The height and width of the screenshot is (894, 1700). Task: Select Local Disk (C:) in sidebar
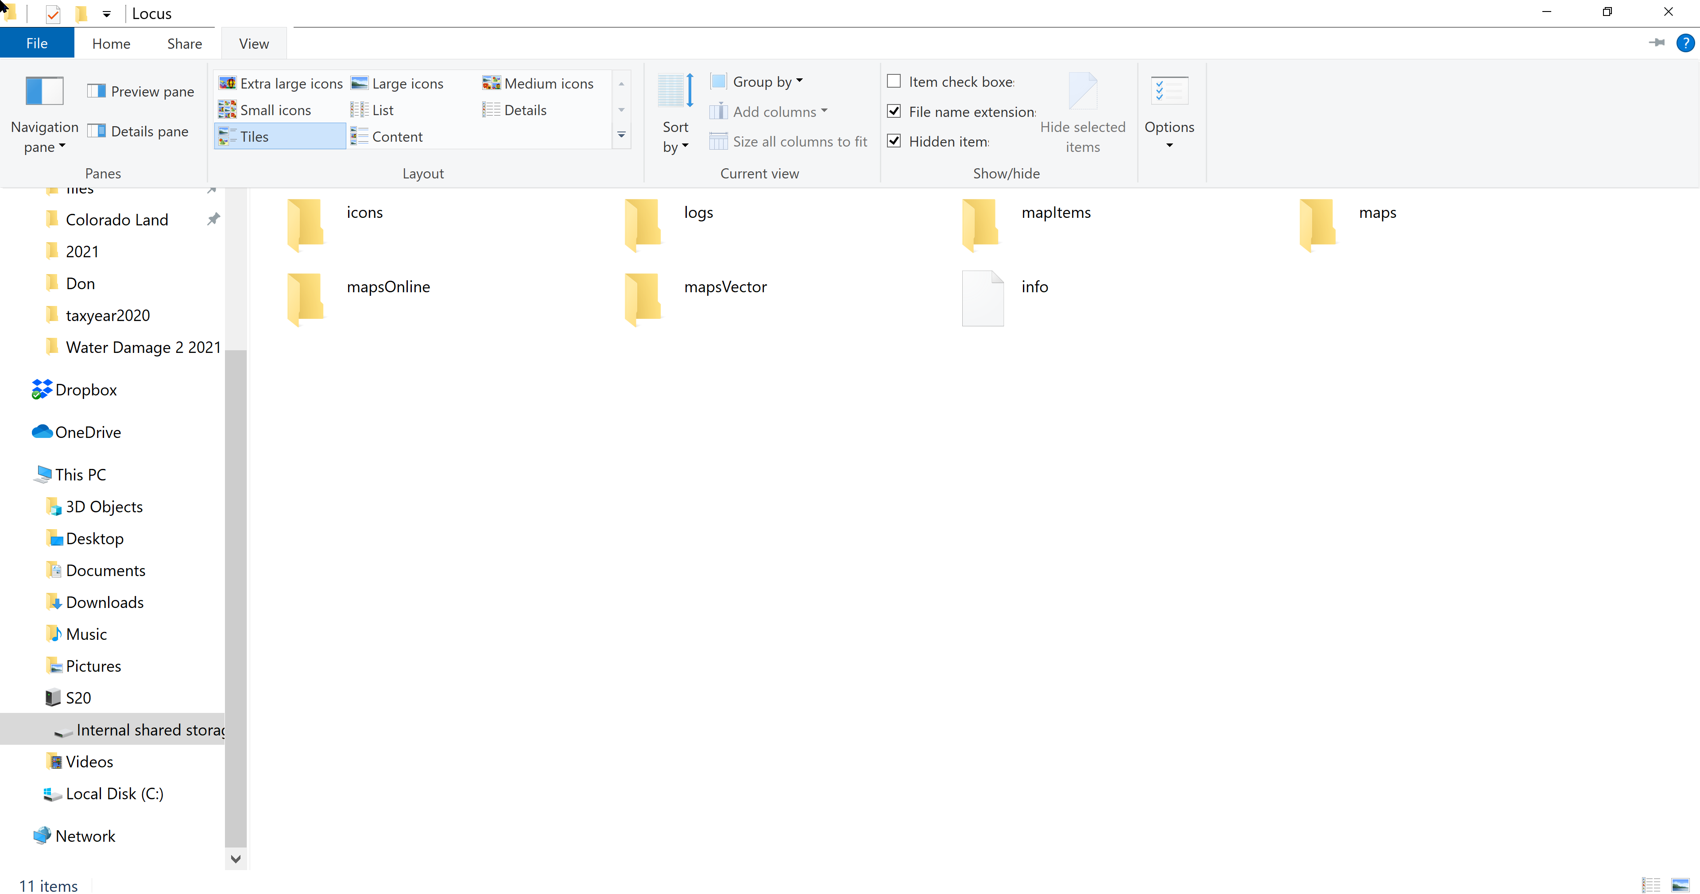(x=114, y=794)
